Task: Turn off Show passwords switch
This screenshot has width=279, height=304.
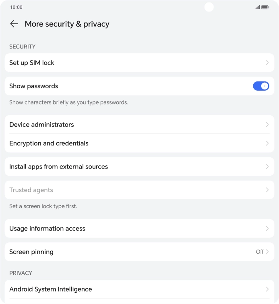Action: pos(261,86)
